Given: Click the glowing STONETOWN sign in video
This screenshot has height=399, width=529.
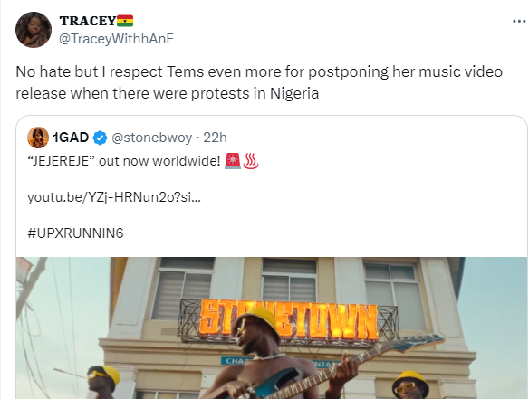Looking at the screenshot, I should click(289, 320).
